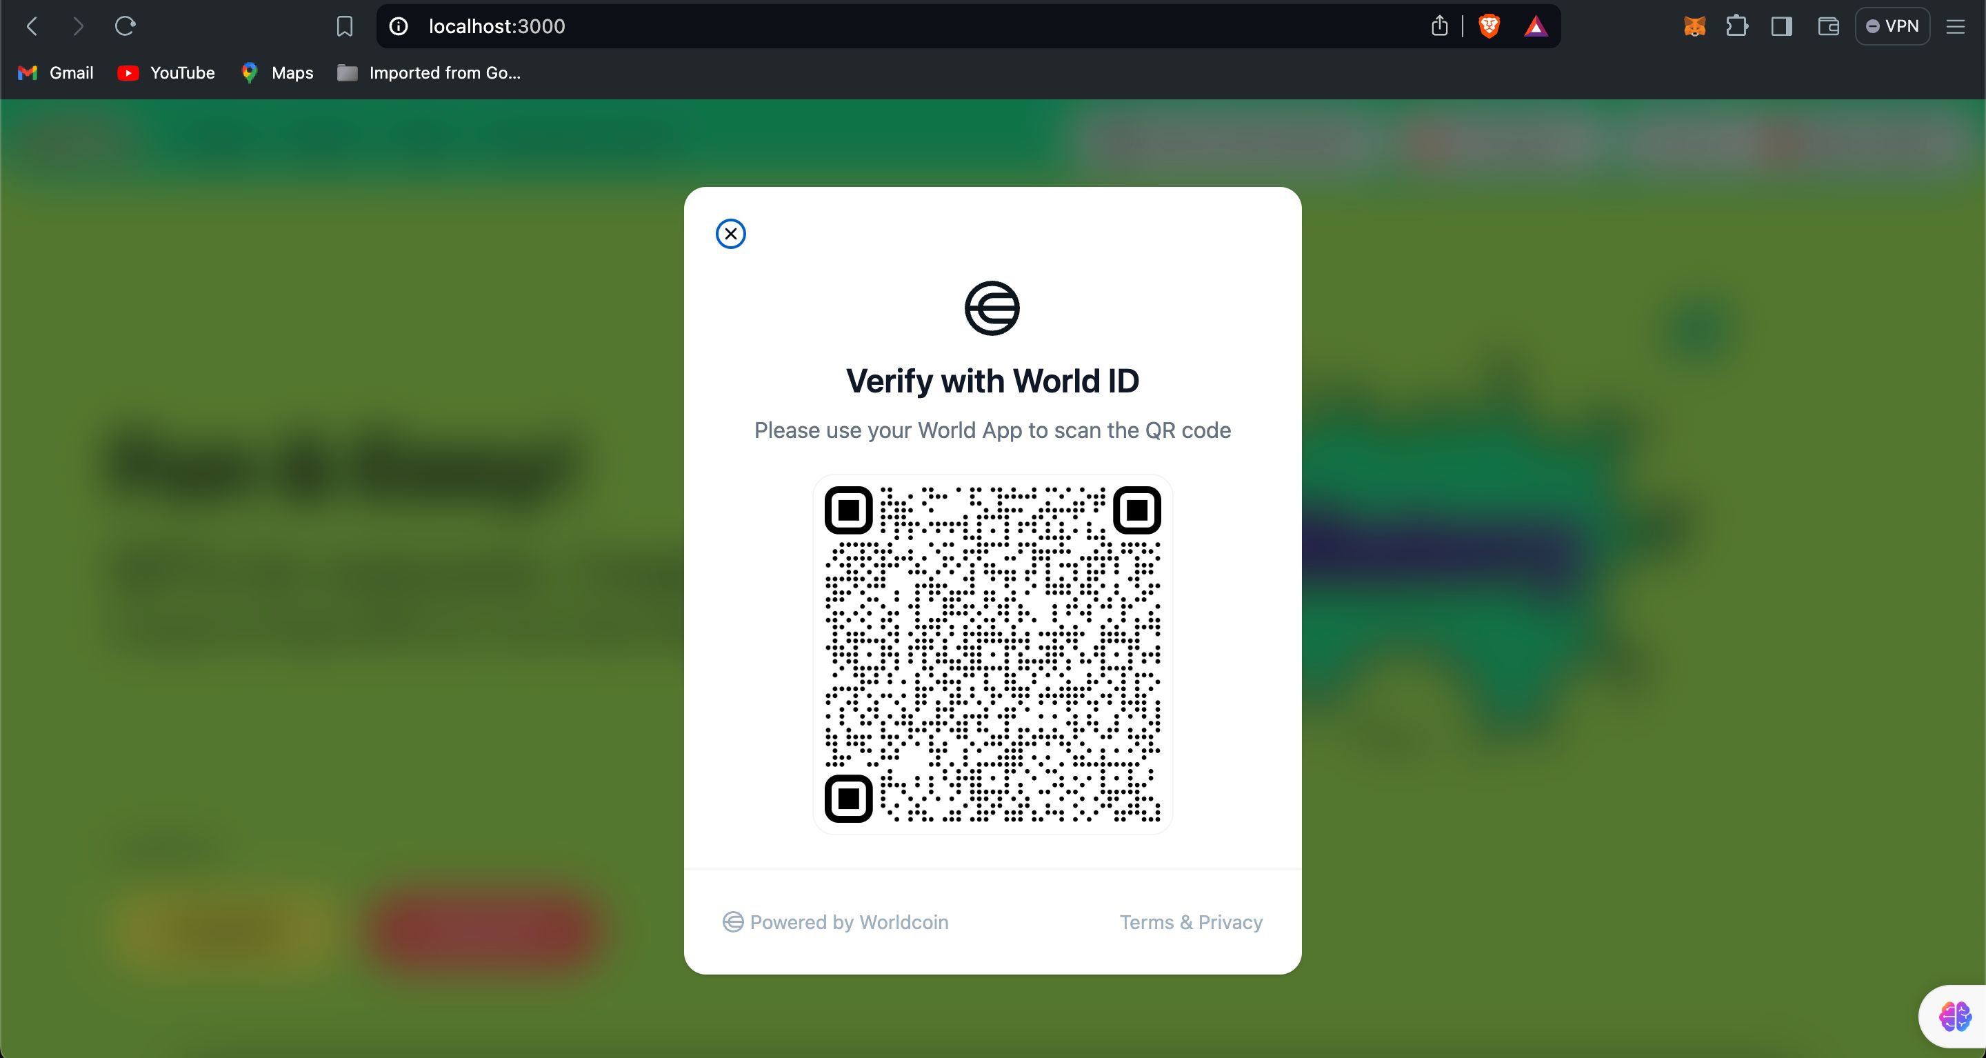Open the extensions puzzle menu
The height and width of the screenshot is (1058, 1986).
1737,26
